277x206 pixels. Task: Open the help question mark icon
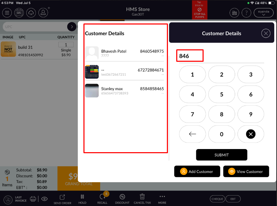(x=246, y=13)
